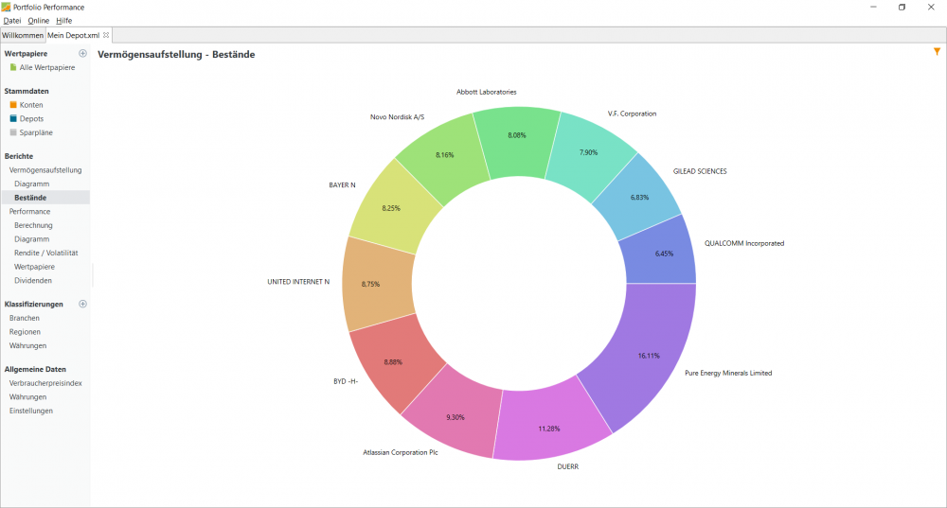This screenshot has width=947, height=508.
Task: Open Konten in the sidebar
Action: 31,105
